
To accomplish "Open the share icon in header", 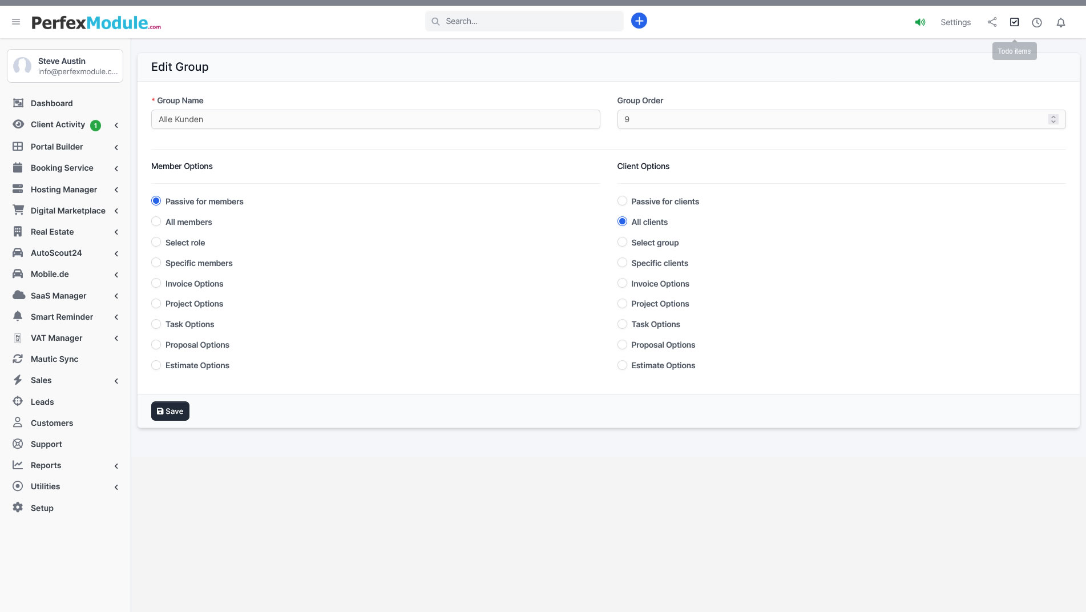I will (x=992, y=22).
